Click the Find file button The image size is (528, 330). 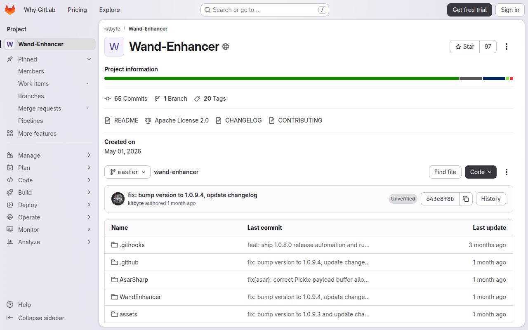[x=445, y=172]
